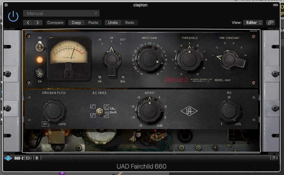Click the clapton window title

(x=140, y=5)
